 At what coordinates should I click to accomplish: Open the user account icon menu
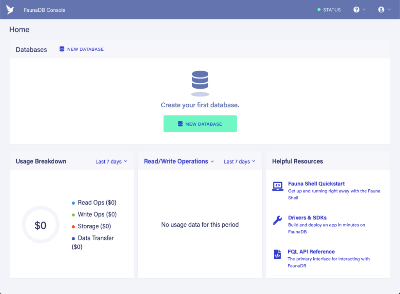(x=382, y=9)
